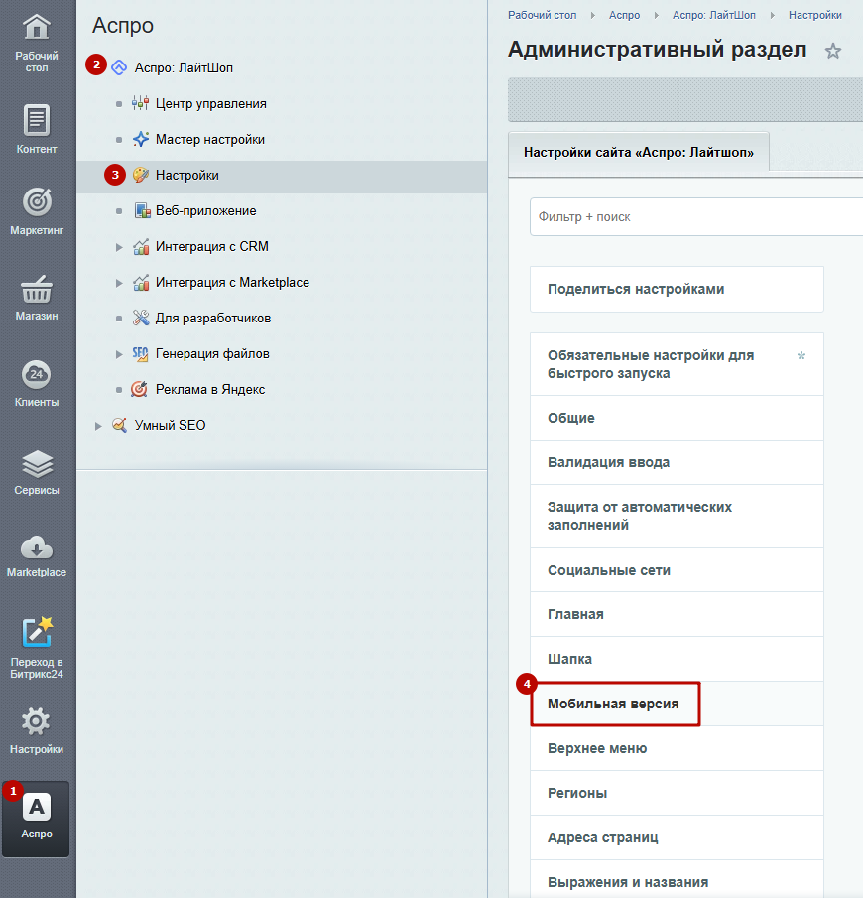
Task: Open breadcrumb arrow after Рабочий стол
Action: (593, 16)
